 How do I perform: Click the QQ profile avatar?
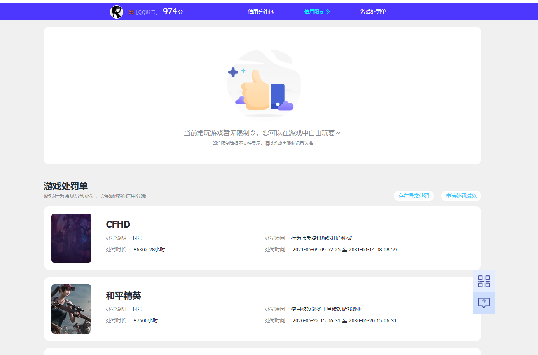(x=116, y=11)
